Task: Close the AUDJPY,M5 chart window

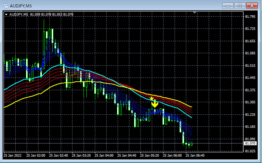Action: [x=252, y=6]
